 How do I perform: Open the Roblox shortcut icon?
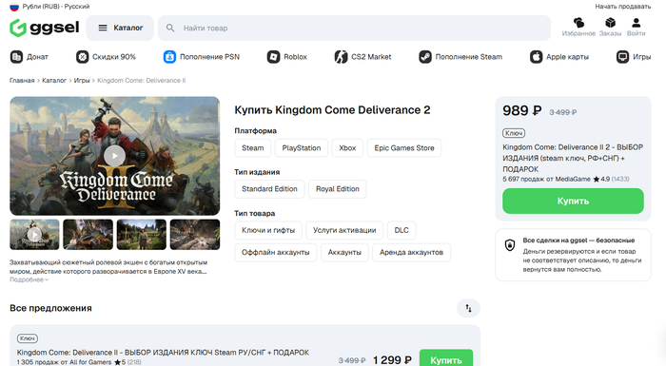pyautogui.click(x=273, y=56)
